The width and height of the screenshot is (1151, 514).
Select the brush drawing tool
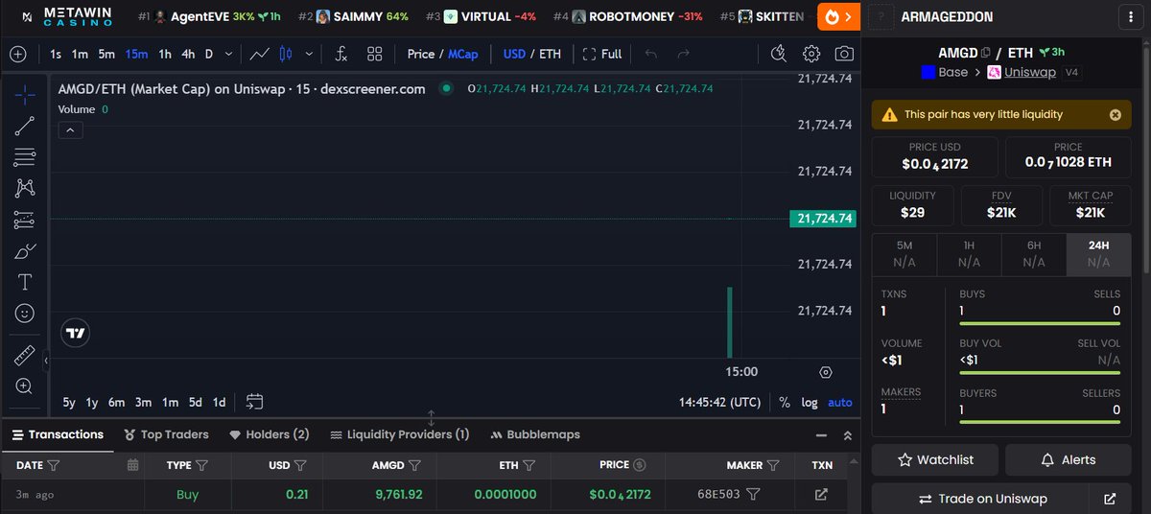click(25, 251)
